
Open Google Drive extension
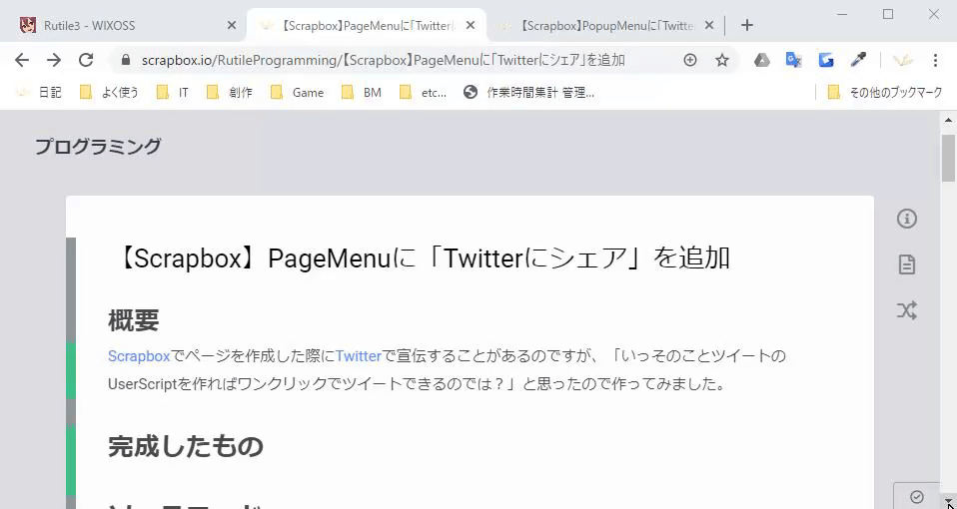tap(761, 60)
